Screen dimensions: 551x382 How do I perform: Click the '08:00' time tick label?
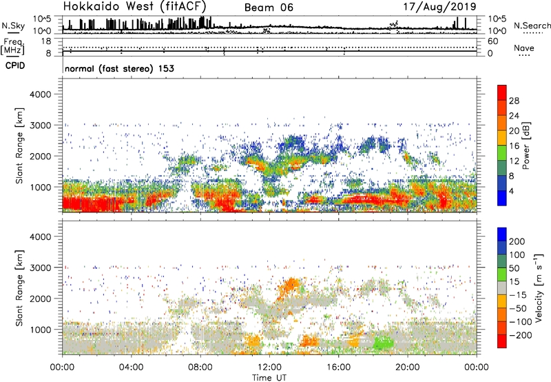(200, 368)
